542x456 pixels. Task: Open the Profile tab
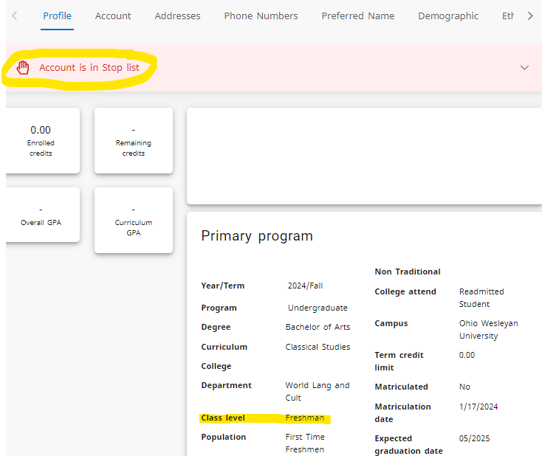coord(58,15)
